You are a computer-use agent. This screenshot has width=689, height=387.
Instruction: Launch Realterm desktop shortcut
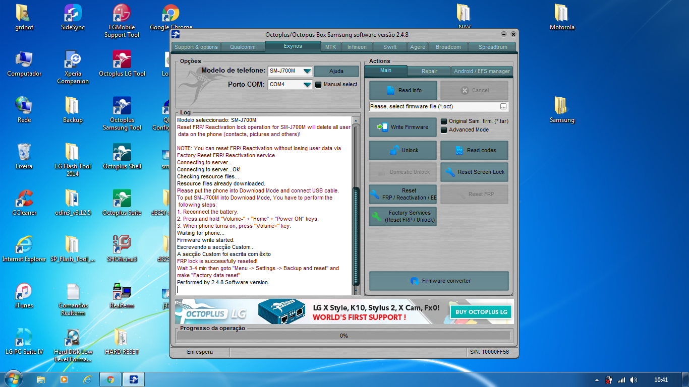(122, 295)
